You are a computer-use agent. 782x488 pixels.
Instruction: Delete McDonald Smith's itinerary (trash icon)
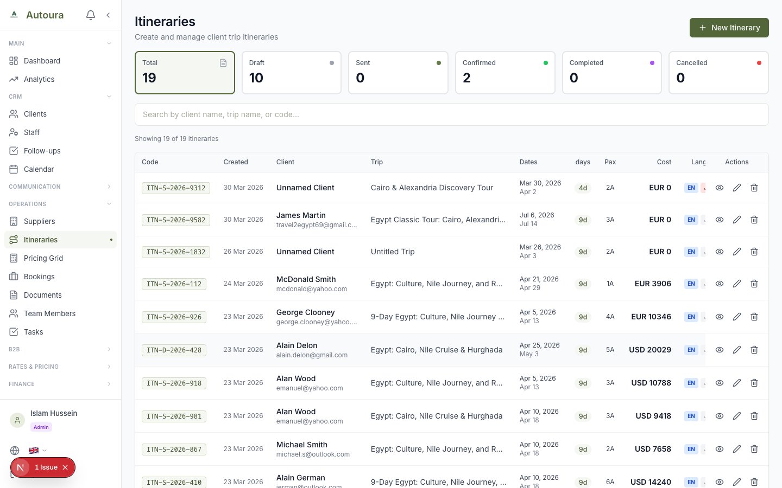754,284
